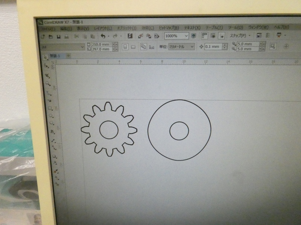
Task: Open the ビットマップ(B) menu
Action: [x=169, y=28]
